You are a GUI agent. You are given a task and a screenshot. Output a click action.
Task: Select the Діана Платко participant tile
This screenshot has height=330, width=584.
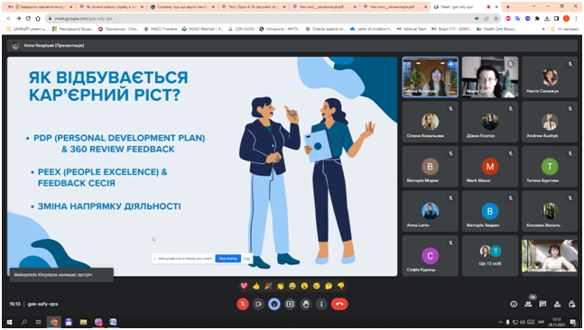(x=490, y=122)
